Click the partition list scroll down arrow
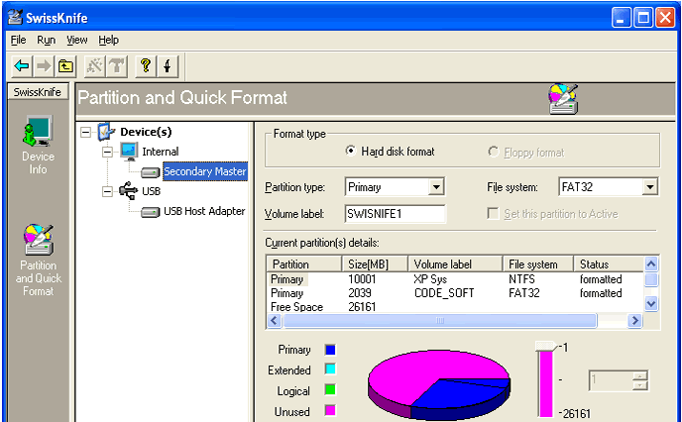The width and height of the screenshot is (682, 422). pyautogui.click(x=650, y=303)
